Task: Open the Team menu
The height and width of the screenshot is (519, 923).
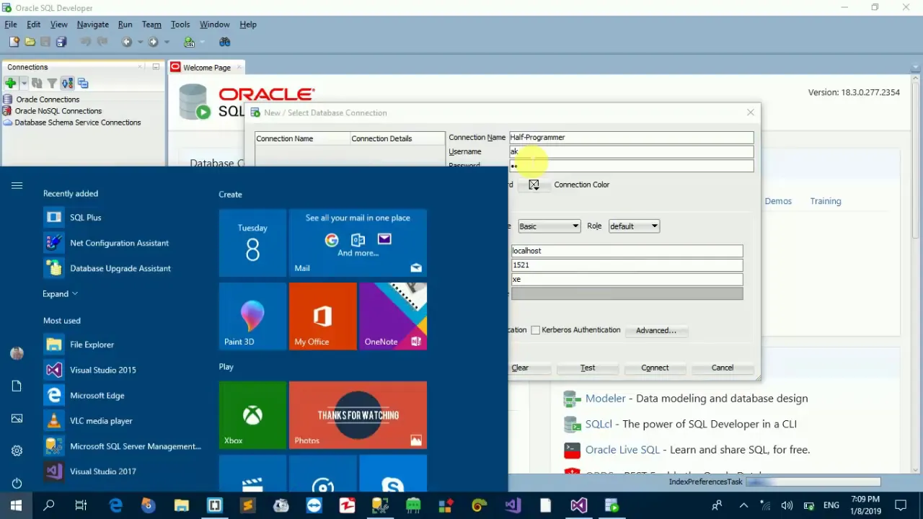Action: point(151,25)
